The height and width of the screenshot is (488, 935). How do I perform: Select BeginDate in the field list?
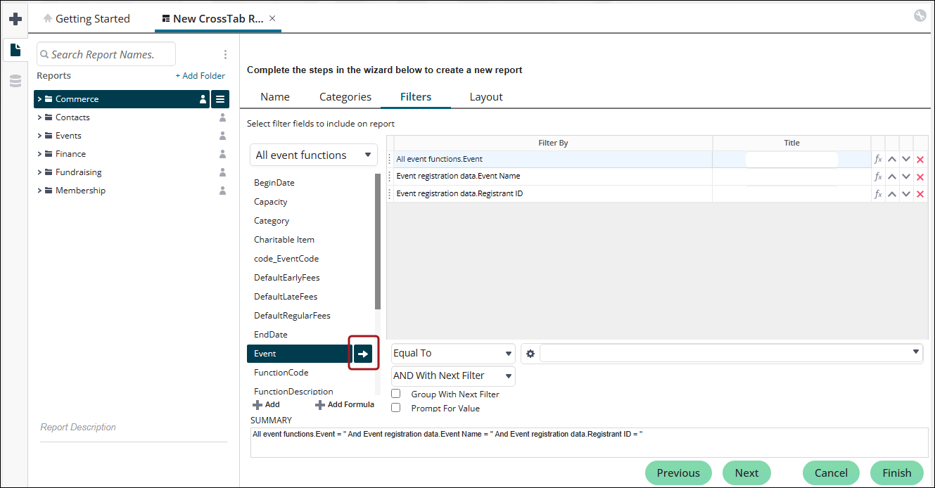point(274,183)
